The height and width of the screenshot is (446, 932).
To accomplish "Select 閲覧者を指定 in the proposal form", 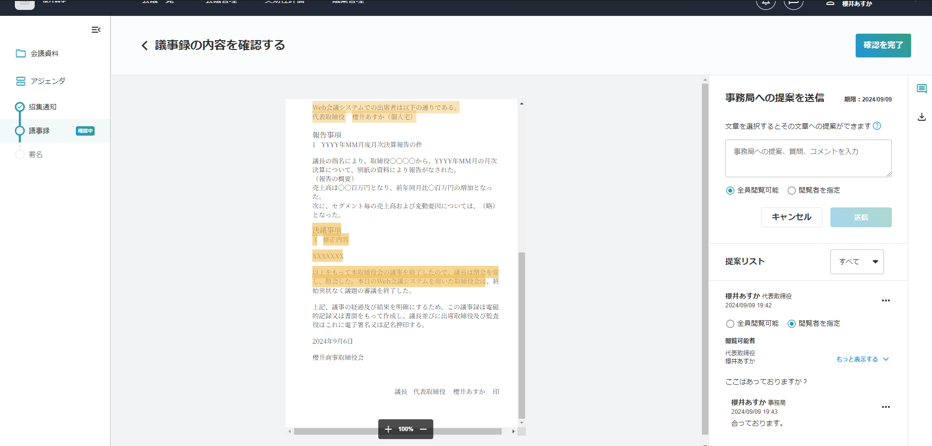I will 792,191.
